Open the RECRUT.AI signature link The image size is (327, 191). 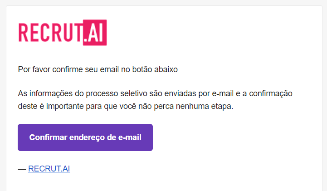49,169
